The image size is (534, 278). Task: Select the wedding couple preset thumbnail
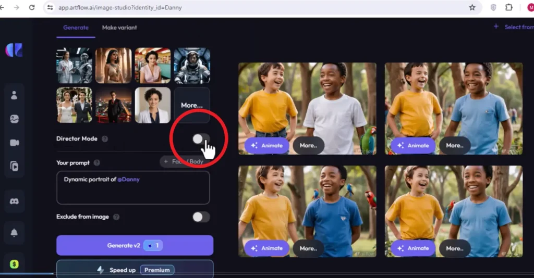pyautogui.click(x=74, y=105)
